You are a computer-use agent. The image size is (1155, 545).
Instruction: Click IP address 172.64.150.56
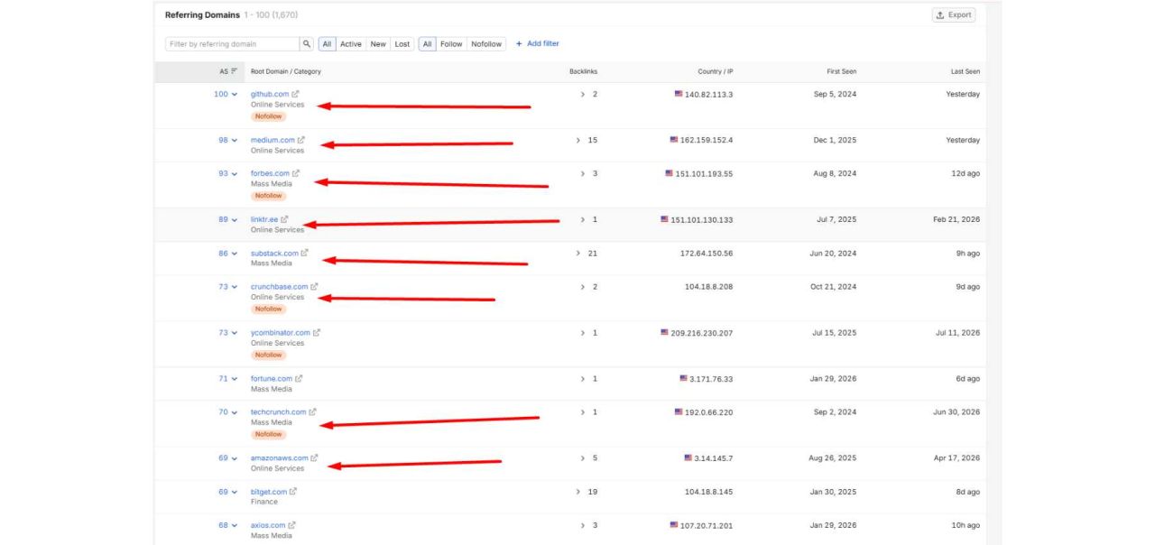[708, 254]
